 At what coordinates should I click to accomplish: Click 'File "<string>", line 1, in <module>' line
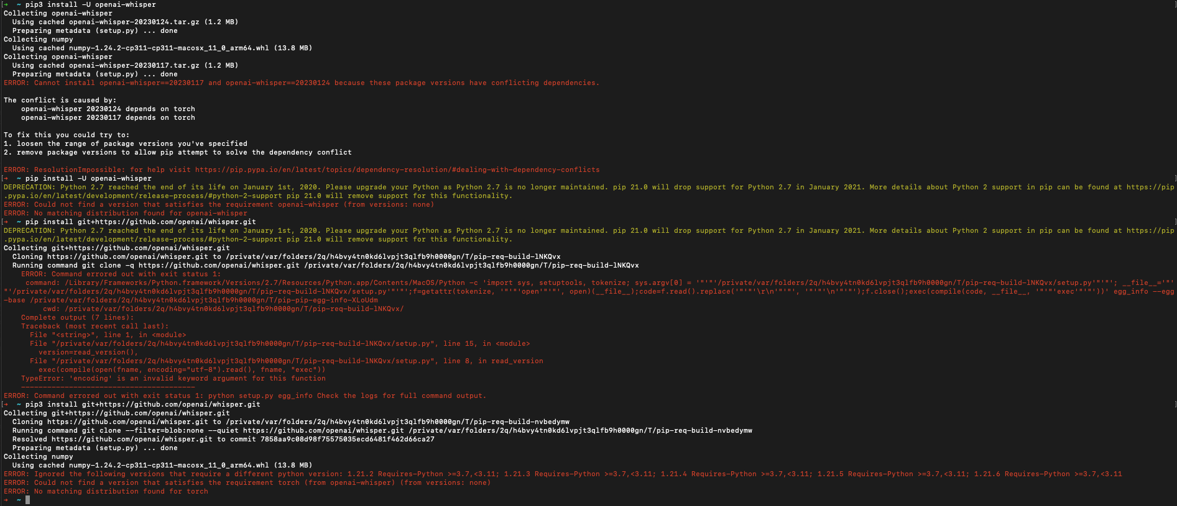click(x=108, y=335)
